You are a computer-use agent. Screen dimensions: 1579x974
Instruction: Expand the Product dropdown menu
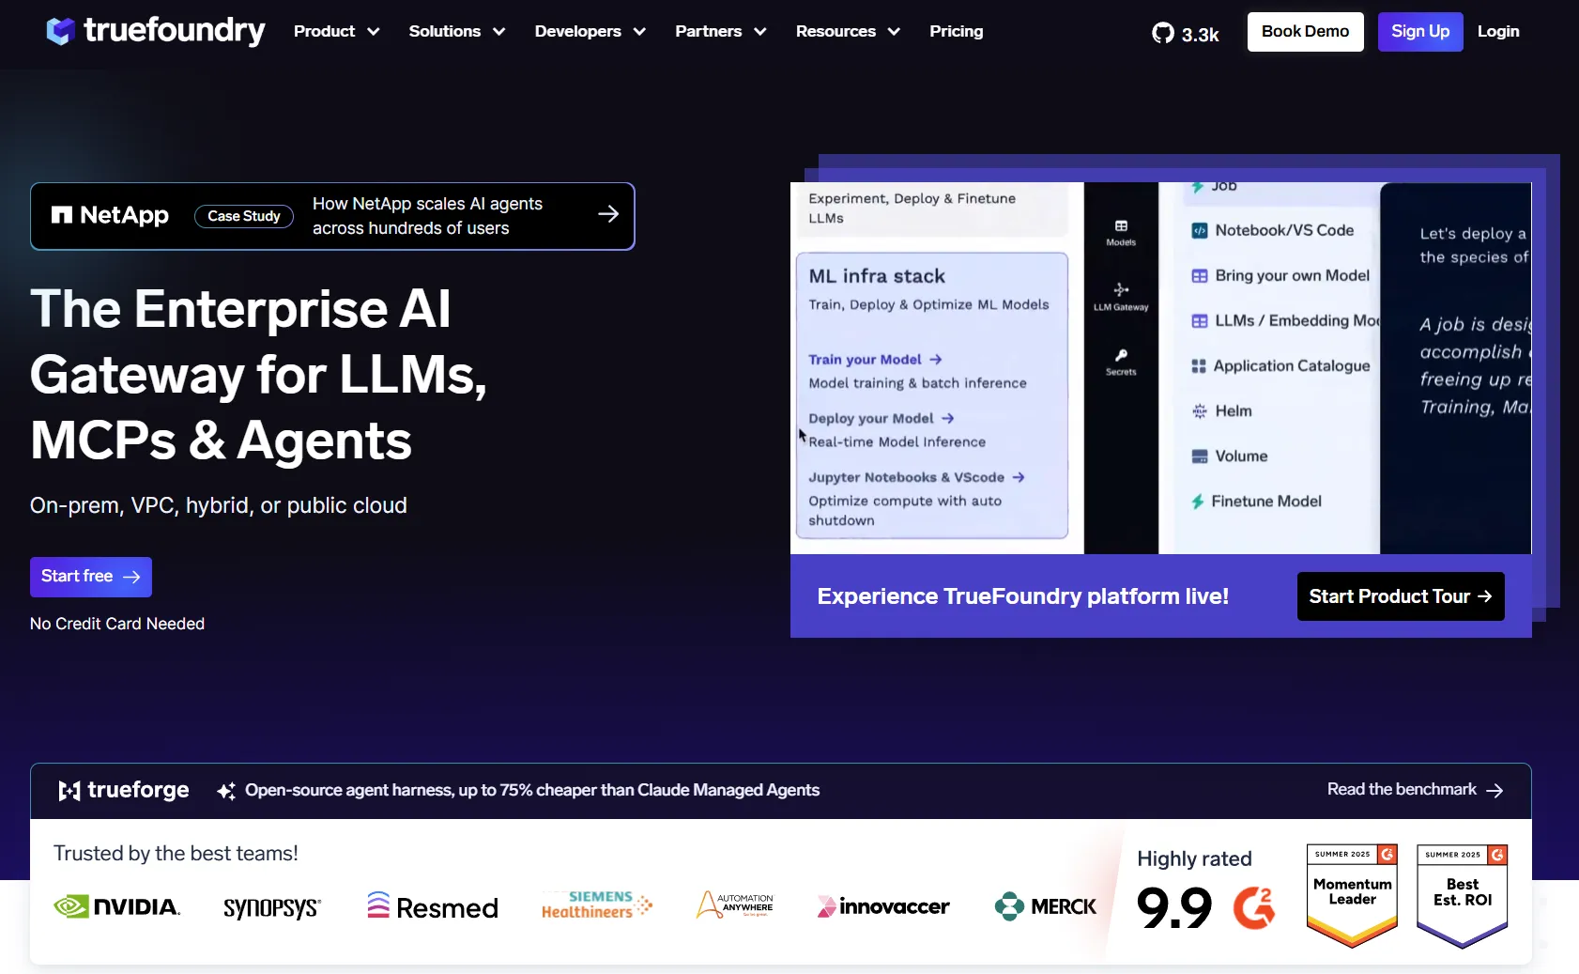pos(337,31)
